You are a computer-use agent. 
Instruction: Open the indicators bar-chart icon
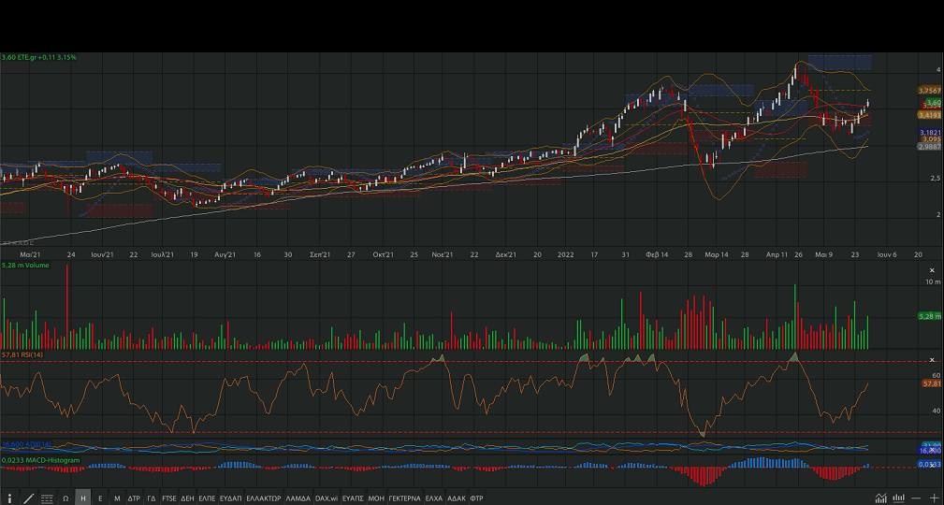click(x=899, y=498)
